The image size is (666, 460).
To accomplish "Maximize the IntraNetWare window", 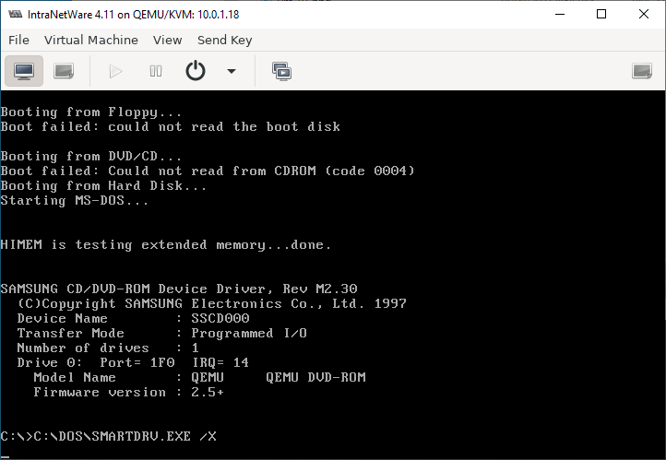I will 601,14.
